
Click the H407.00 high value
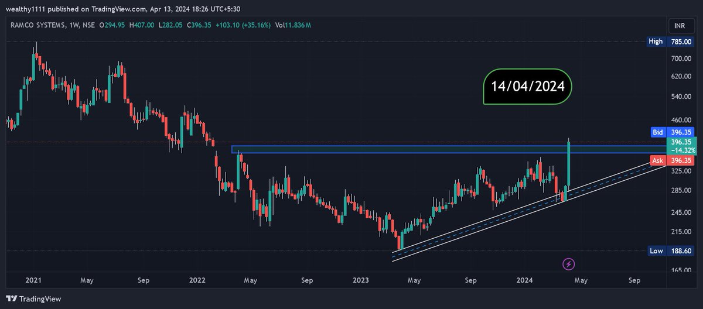click(x=142, y=26)
